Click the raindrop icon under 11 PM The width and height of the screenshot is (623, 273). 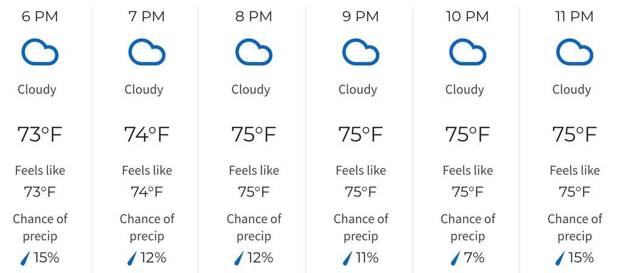click(x=560, y=258)
